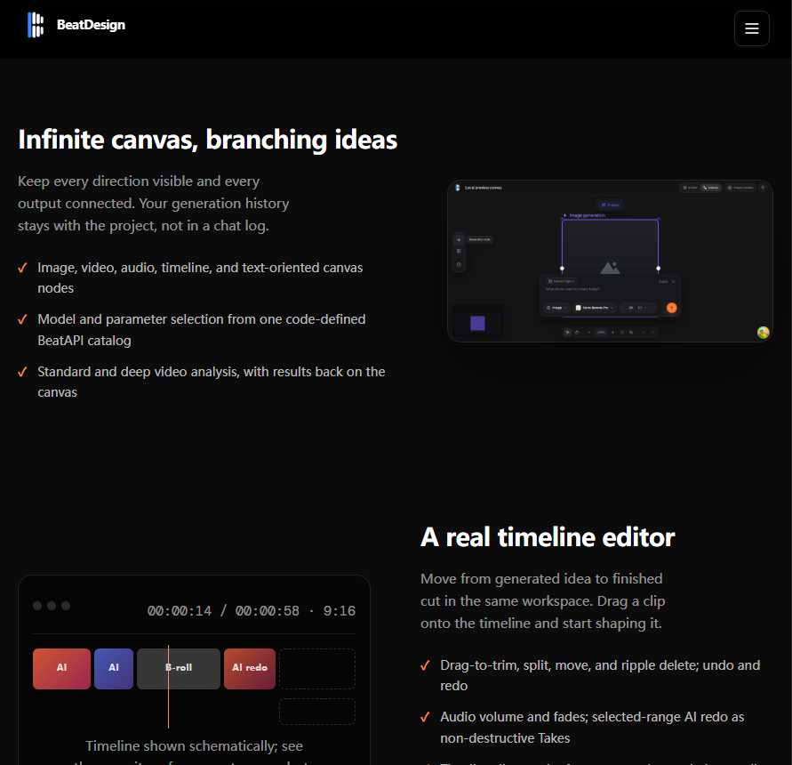
Task: Click the zoom out minus icon in preview
Action: point(589,332)
